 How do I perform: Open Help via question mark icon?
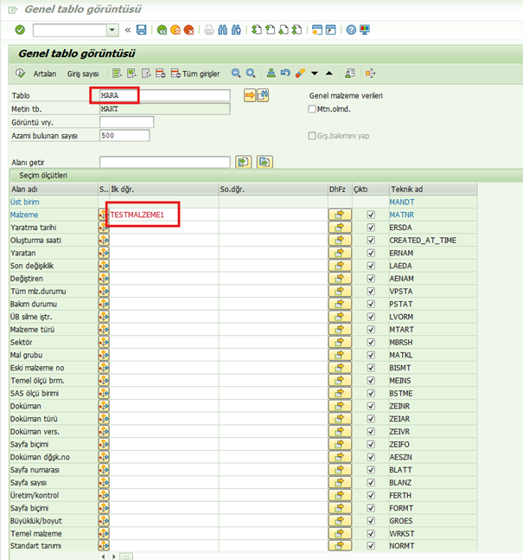point(351,29)
